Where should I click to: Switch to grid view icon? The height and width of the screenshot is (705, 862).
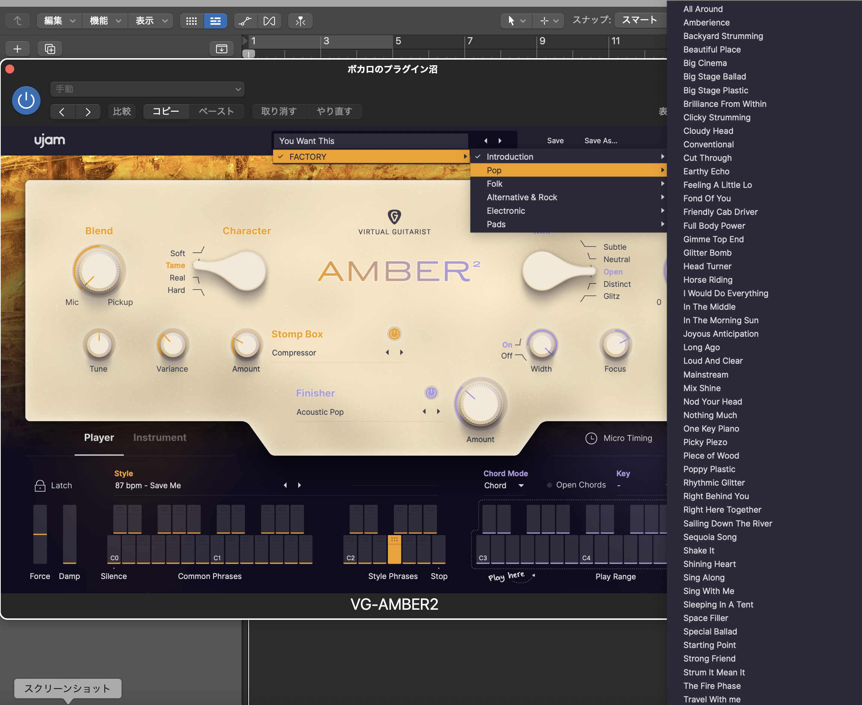coord(192,21)
